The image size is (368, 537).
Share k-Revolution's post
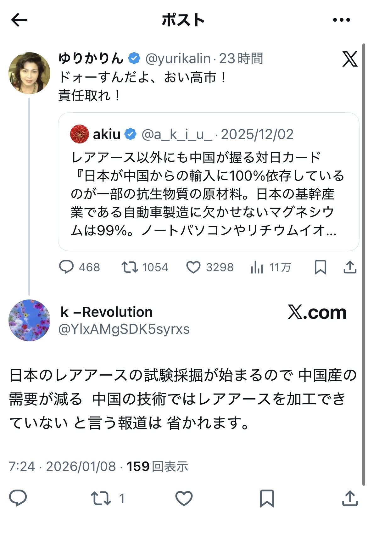click(350, 498)
